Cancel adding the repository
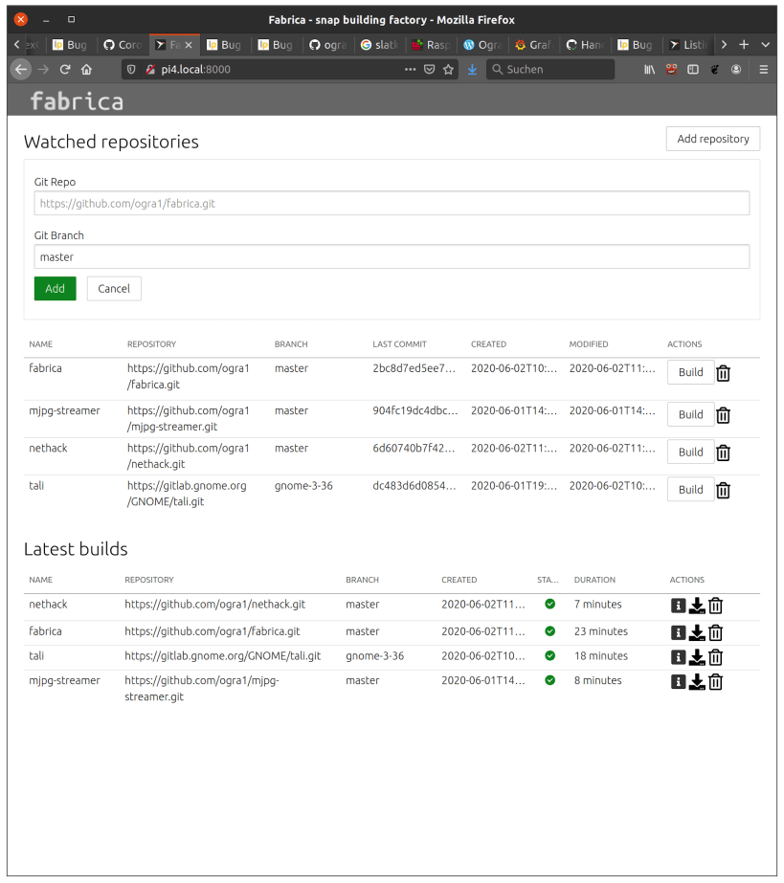Viewport: 784px width, 883px height. (114, 288)
